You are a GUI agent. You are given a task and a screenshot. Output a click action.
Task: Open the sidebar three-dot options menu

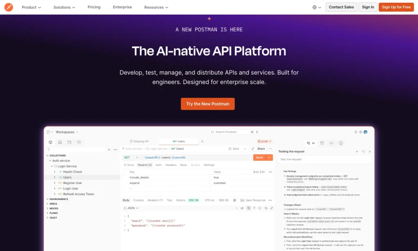click(116, 150)
